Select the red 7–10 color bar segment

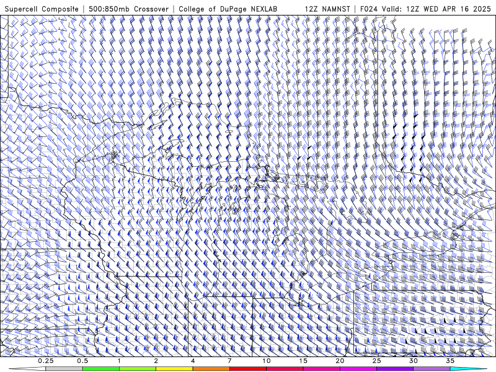(247, 368)
